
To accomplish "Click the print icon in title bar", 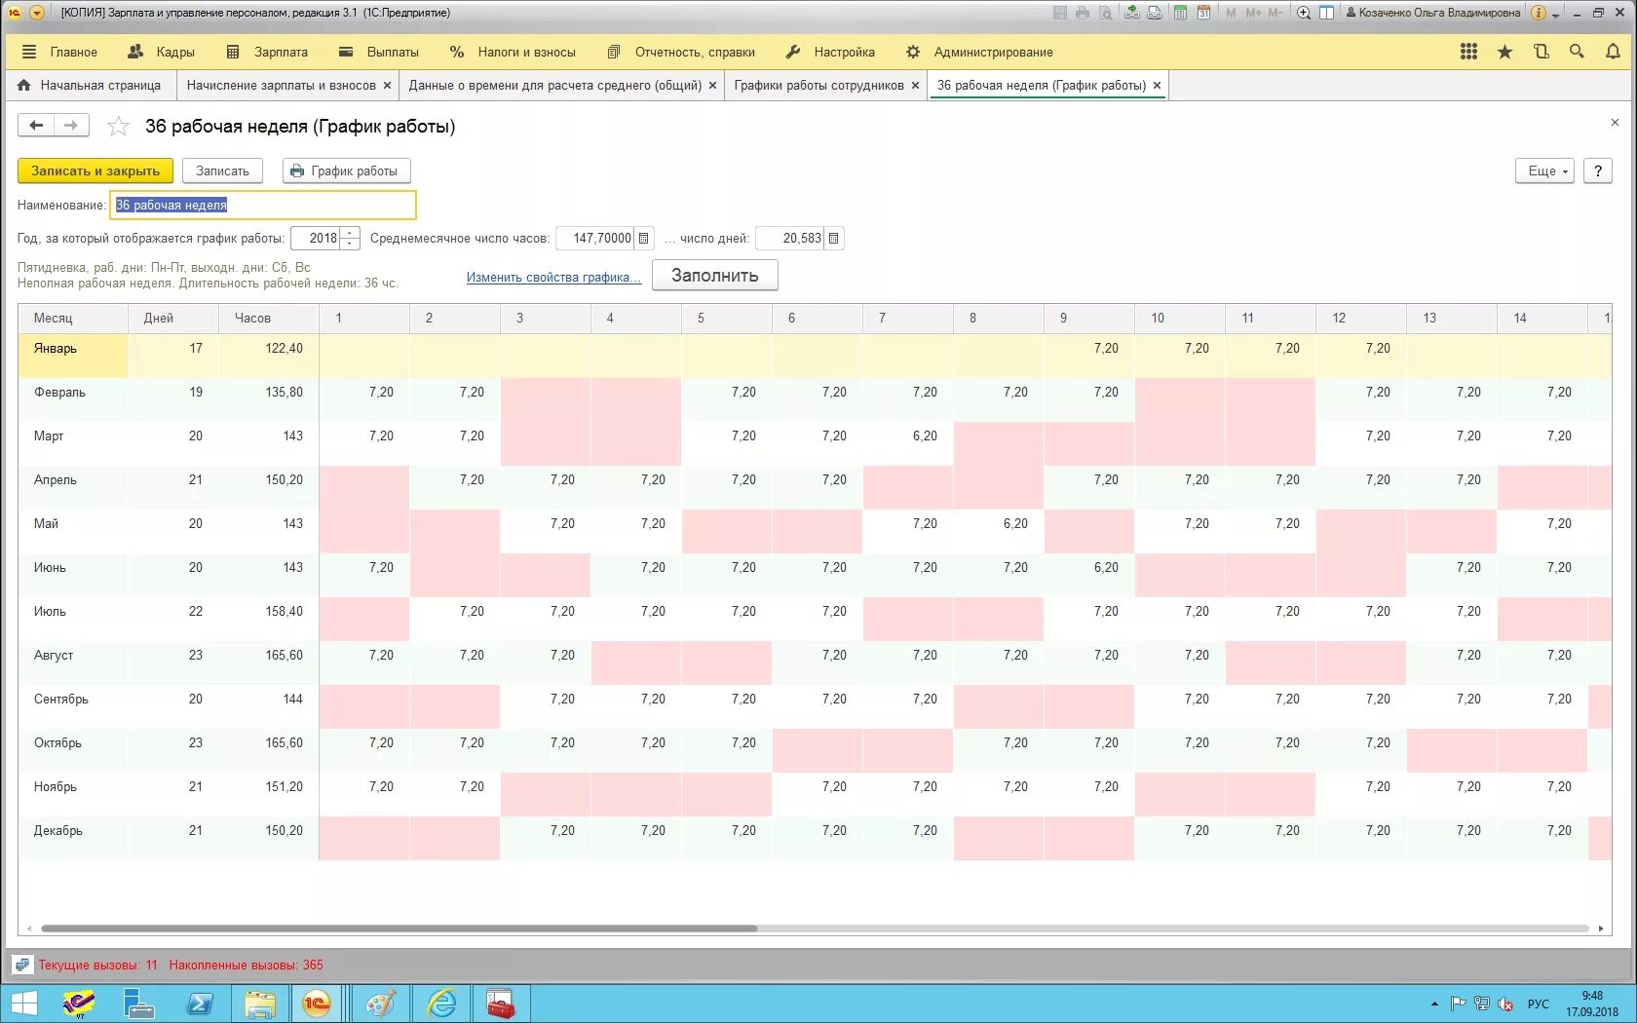I will (1083, 13).
